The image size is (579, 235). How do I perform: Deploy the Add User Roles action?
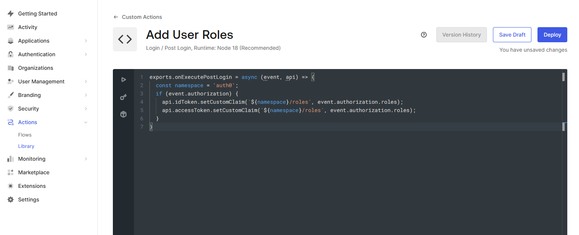point(552,34)
